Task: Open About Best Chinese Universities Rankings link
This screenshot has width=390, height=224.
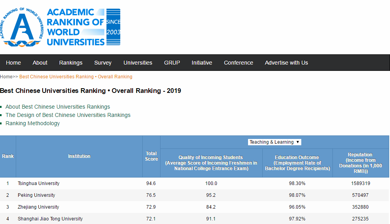Action: point(58,107)
